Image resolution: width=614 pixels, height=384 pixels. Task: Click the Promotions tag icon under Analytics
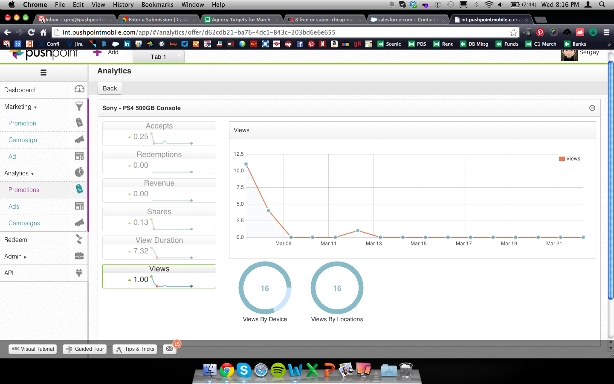[79, 189]
